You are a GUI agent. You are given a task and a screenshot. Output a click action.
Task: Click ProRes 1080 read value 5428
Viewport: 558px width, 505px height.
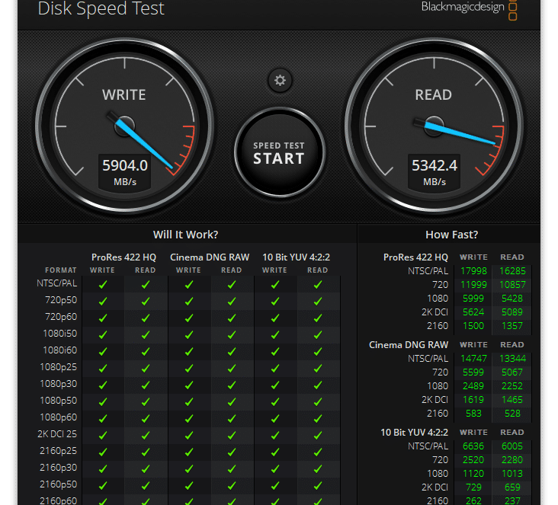(x=512, y=299)
